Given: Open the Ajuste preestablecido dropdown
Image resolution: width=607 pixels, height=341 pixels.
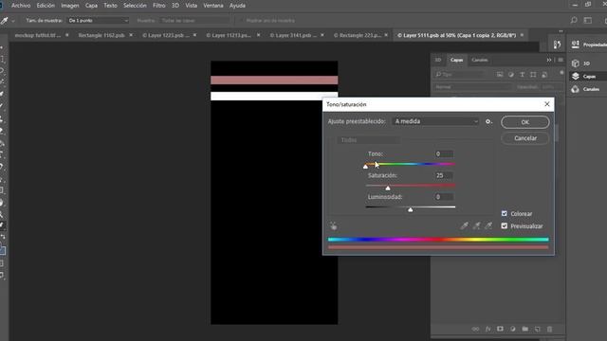Looking at the screenshot, I should [x=435, y=121].
